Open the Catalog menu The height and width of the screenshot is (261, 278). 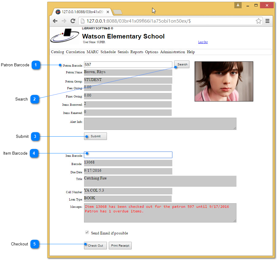pyautogui.click(x=57, y=52)
